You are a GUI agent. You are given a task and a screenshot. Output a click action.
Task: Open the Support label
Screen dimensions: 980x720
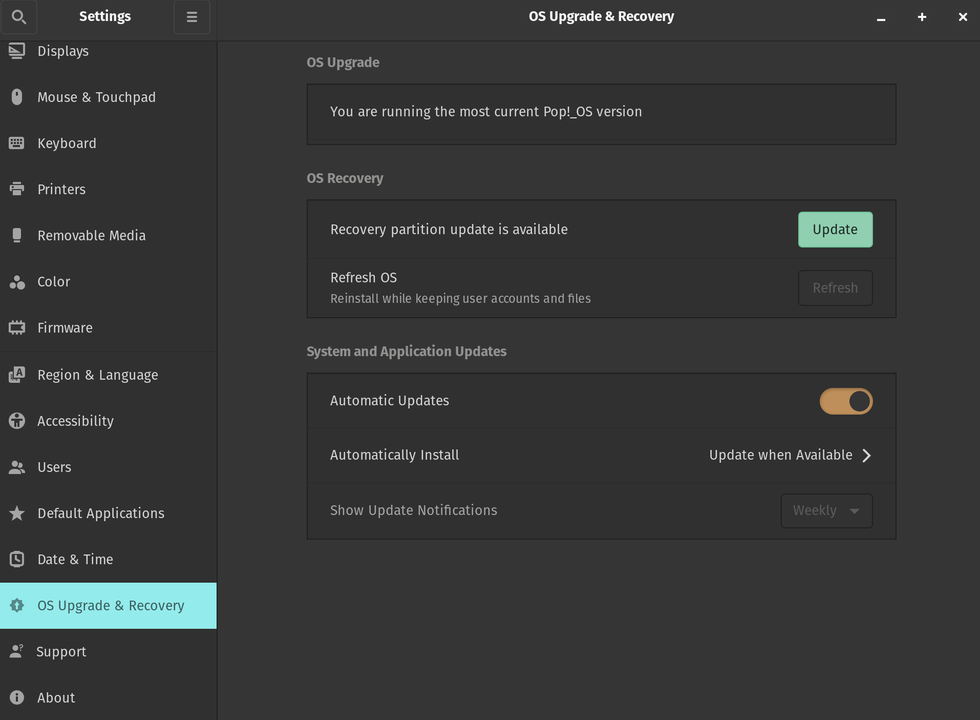pyautogui.click(x=61, y=652)
